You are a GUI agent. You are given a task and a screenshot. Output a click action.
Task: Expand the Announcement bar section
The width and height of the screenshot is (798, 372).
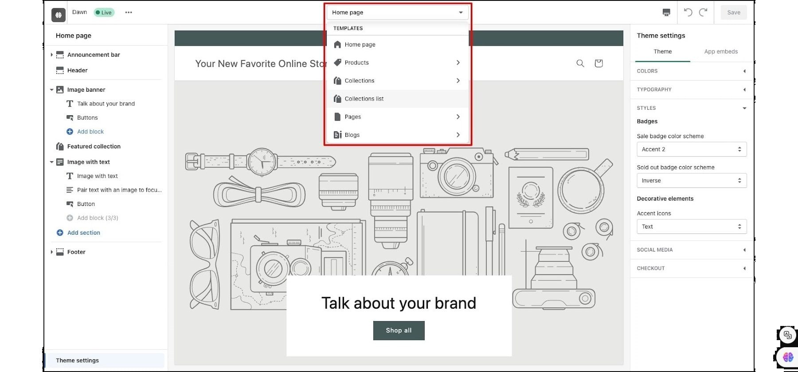click(52, 55)
